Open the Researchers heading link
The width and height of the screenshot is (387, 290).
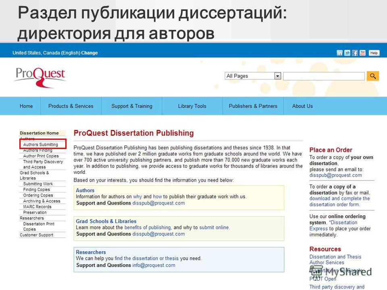click(91, 252)
